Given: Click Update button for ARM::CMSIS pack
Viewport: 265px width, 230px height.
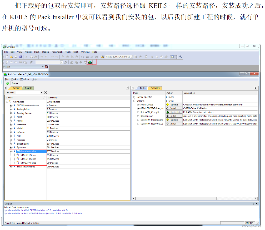Looking at the screenshot, I should 174,104.
